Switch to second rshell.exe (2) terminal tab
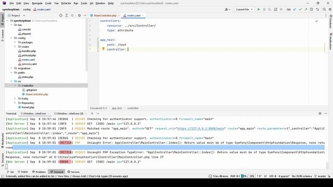Screen dimensions: 333x187 pos(68,113)
